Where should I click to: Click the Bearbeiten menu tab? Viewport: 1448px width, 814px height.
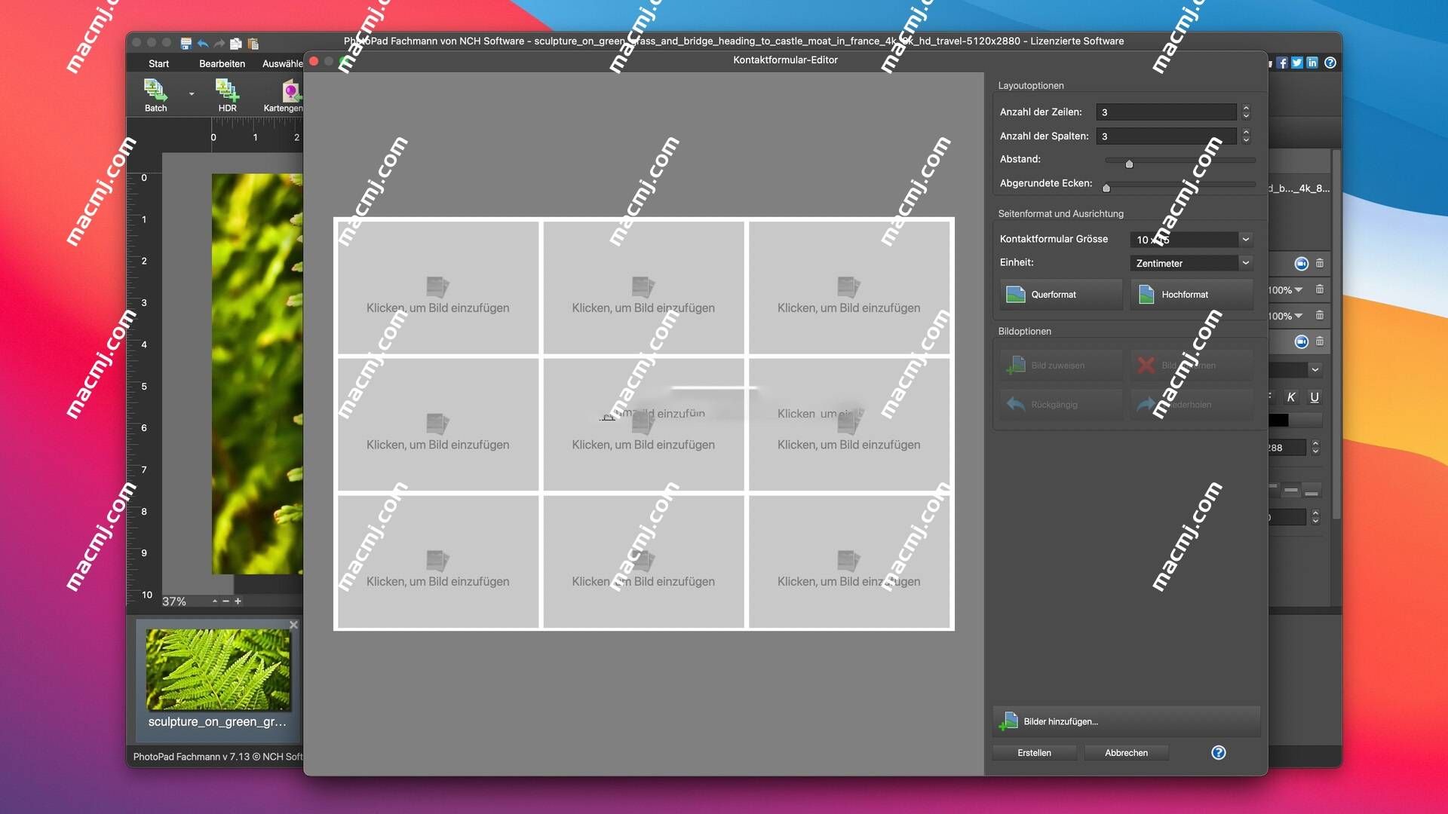pyautogui.click(x=219, y=62)
